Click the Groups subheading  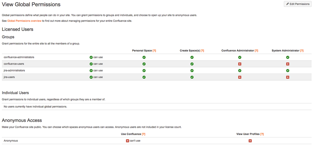pyautogui.click(x=8, y=37)
